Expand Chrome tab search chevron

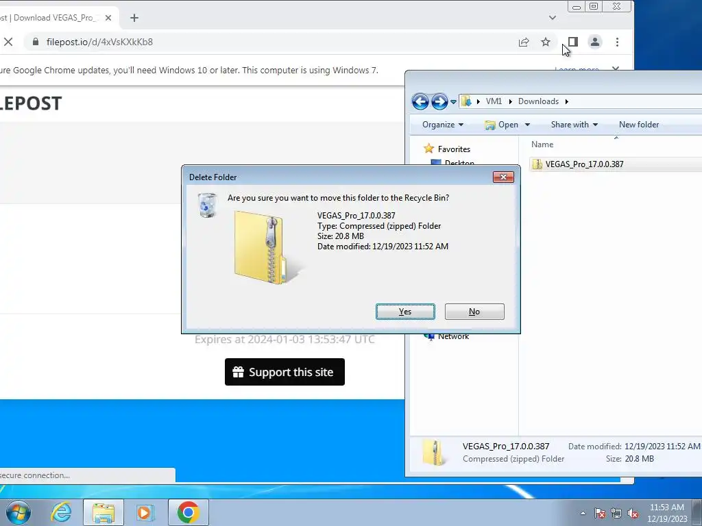[x=553, y=18]
